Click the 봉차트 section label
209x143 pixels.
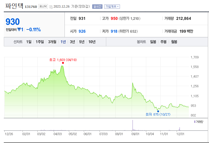[x=141, y=42]
